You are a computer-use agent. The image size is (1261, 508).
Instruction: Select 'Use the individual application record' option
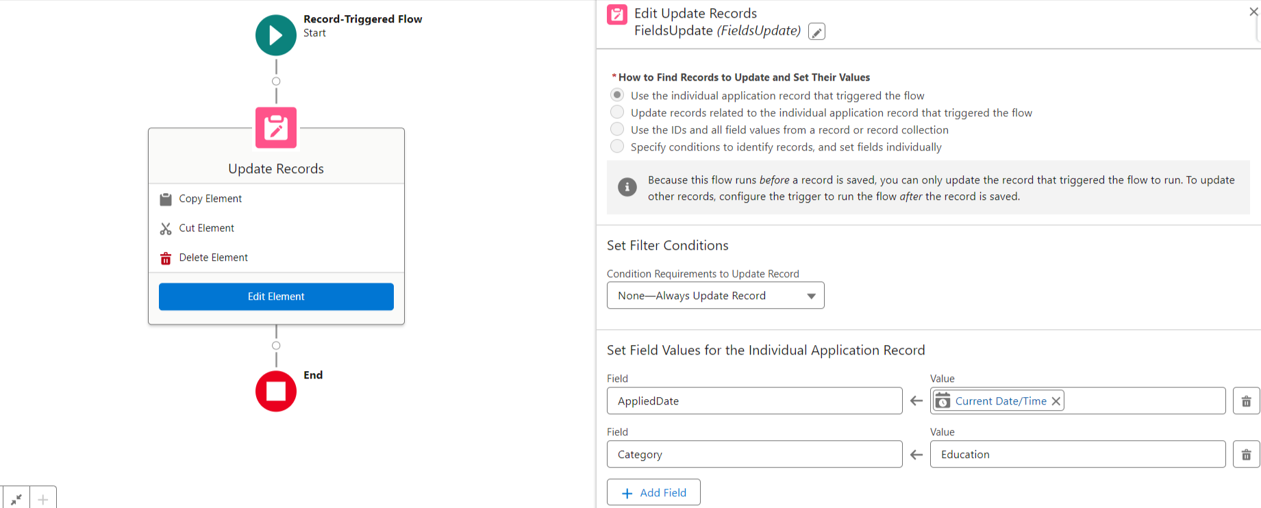617,95
